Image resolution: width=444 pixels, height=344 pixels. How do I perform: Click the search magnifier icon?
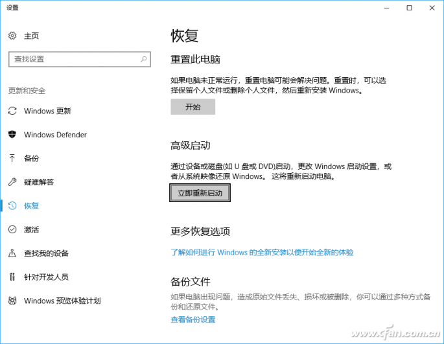tap(143, 59)
